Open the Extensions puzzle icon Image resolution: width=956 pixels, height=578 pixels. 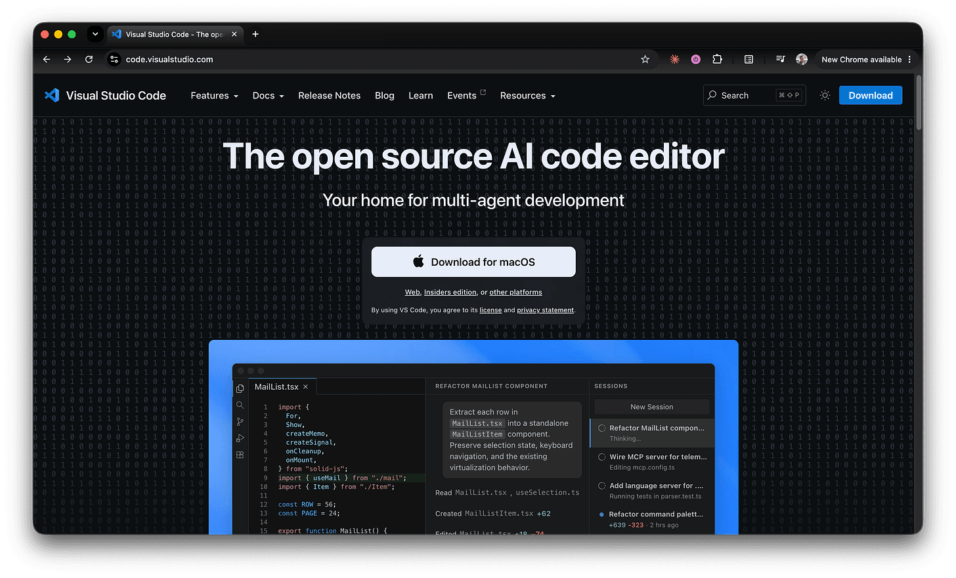718,59
